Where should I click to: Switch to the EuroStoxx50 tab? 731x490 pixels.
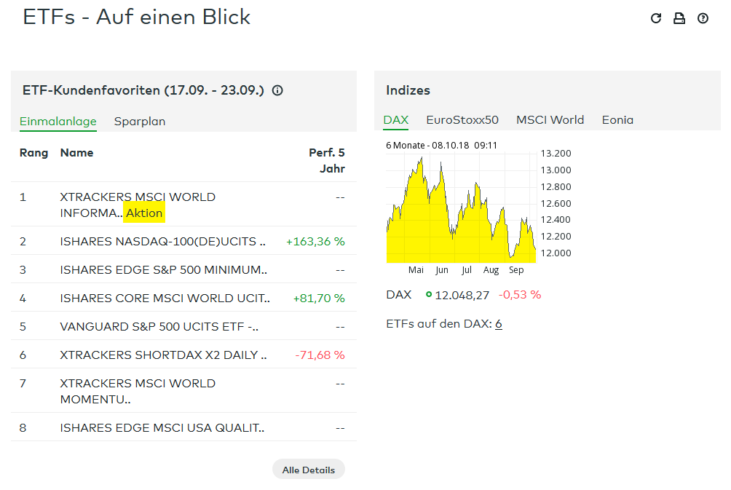pos(462,120)
